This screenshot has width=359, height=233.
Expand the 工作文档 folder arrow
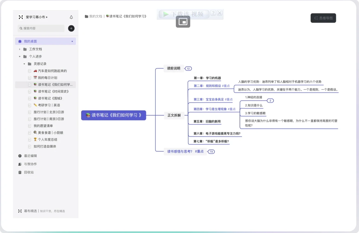point(20,49)
